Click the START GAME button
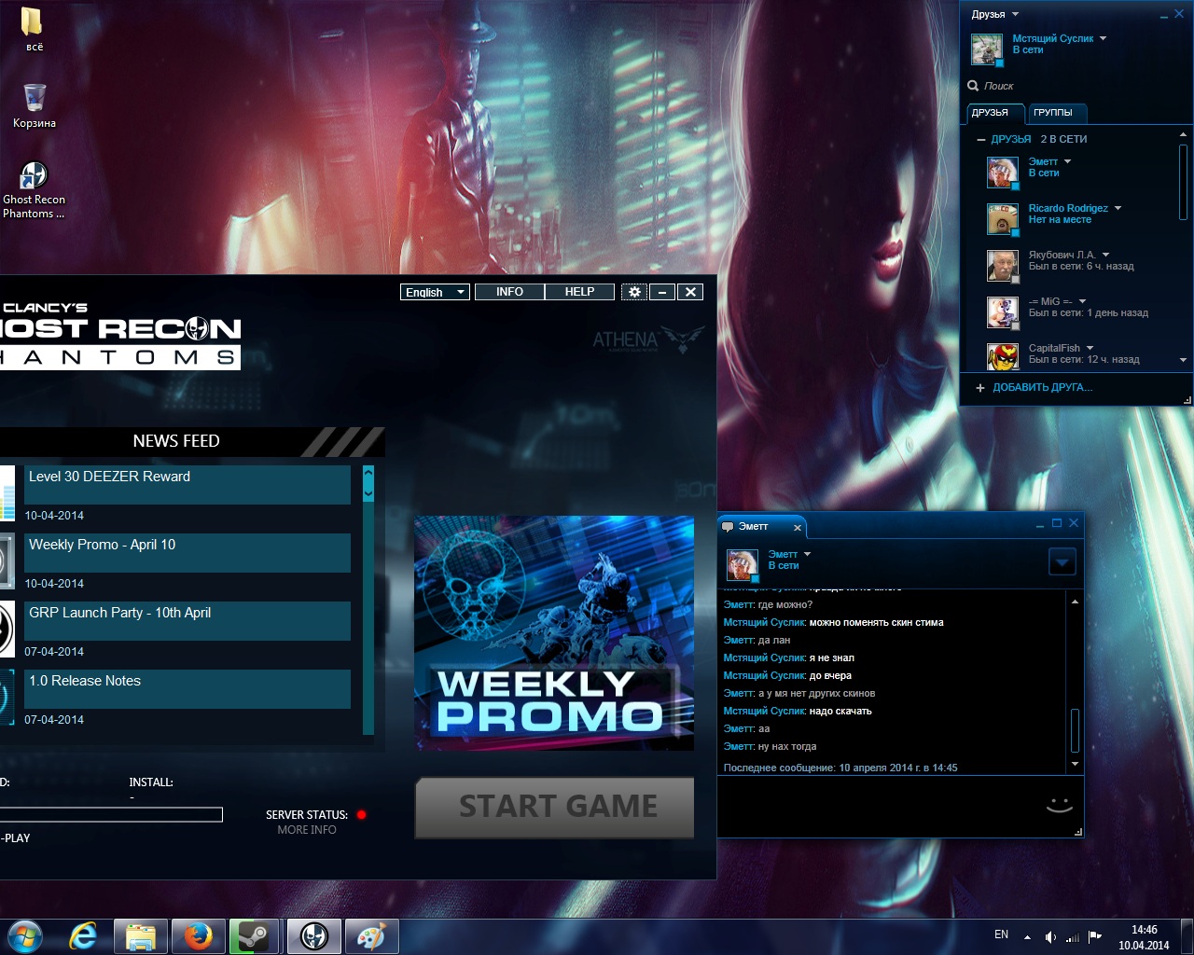 (x=554, y=807)
